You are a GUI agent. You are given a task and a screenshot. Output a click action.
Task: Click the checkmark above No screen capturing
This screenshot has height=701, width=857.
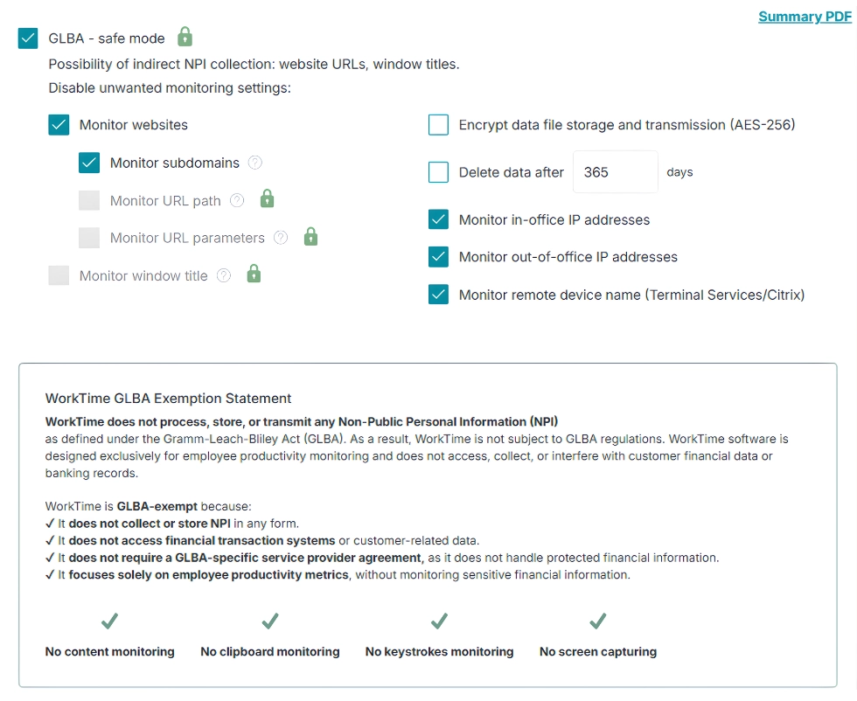tap(598, 621)
